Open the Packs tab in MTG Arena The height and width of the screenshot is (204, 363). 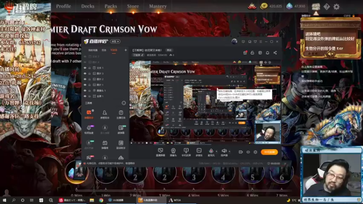pos(111,6)
